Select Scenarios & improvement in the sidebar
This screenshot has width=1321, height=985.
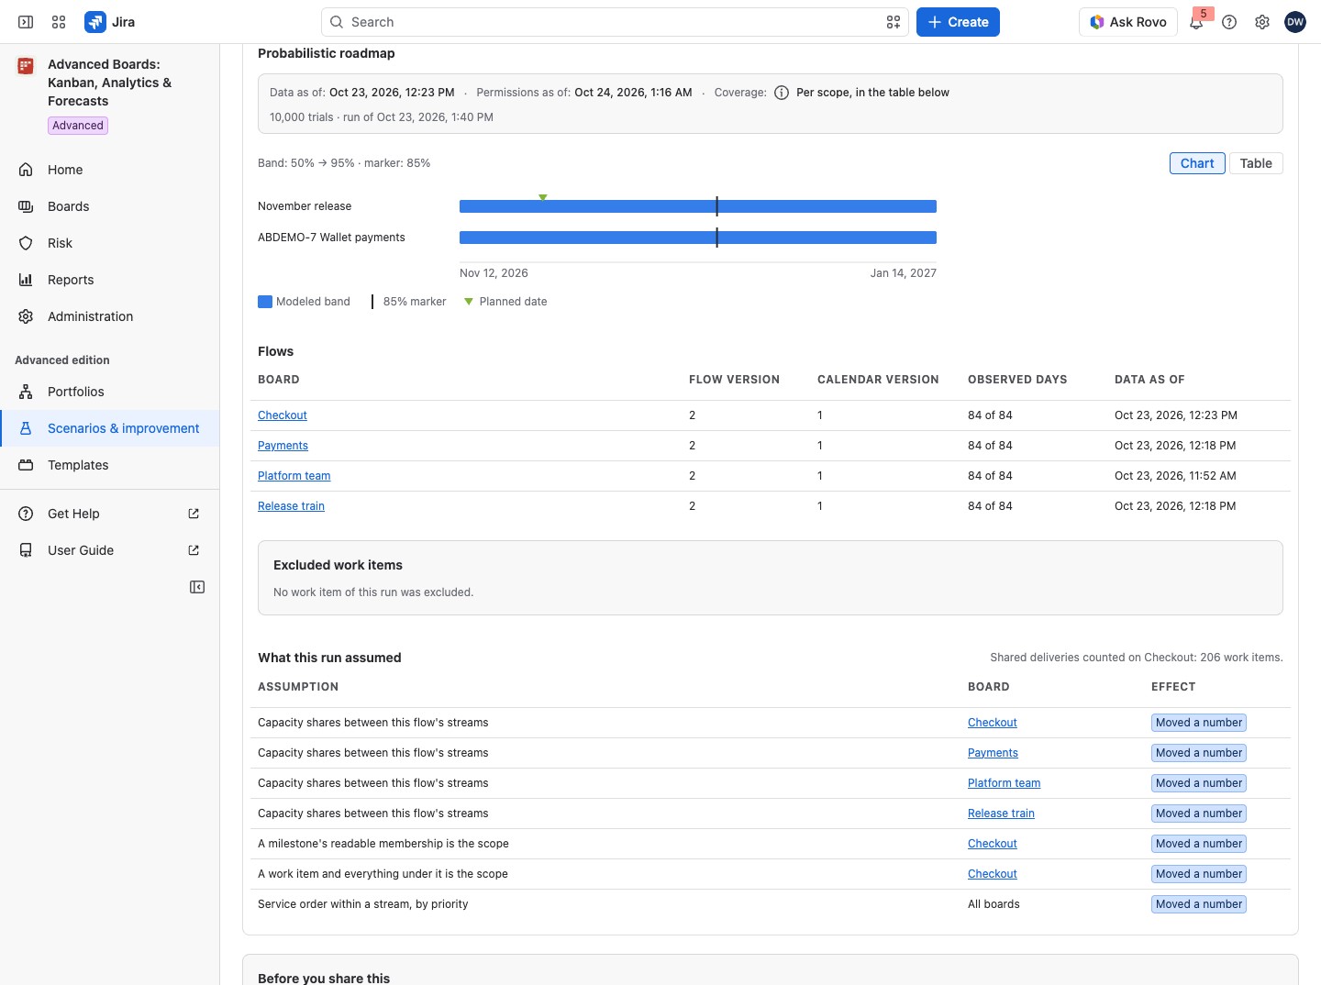point(110,428)
